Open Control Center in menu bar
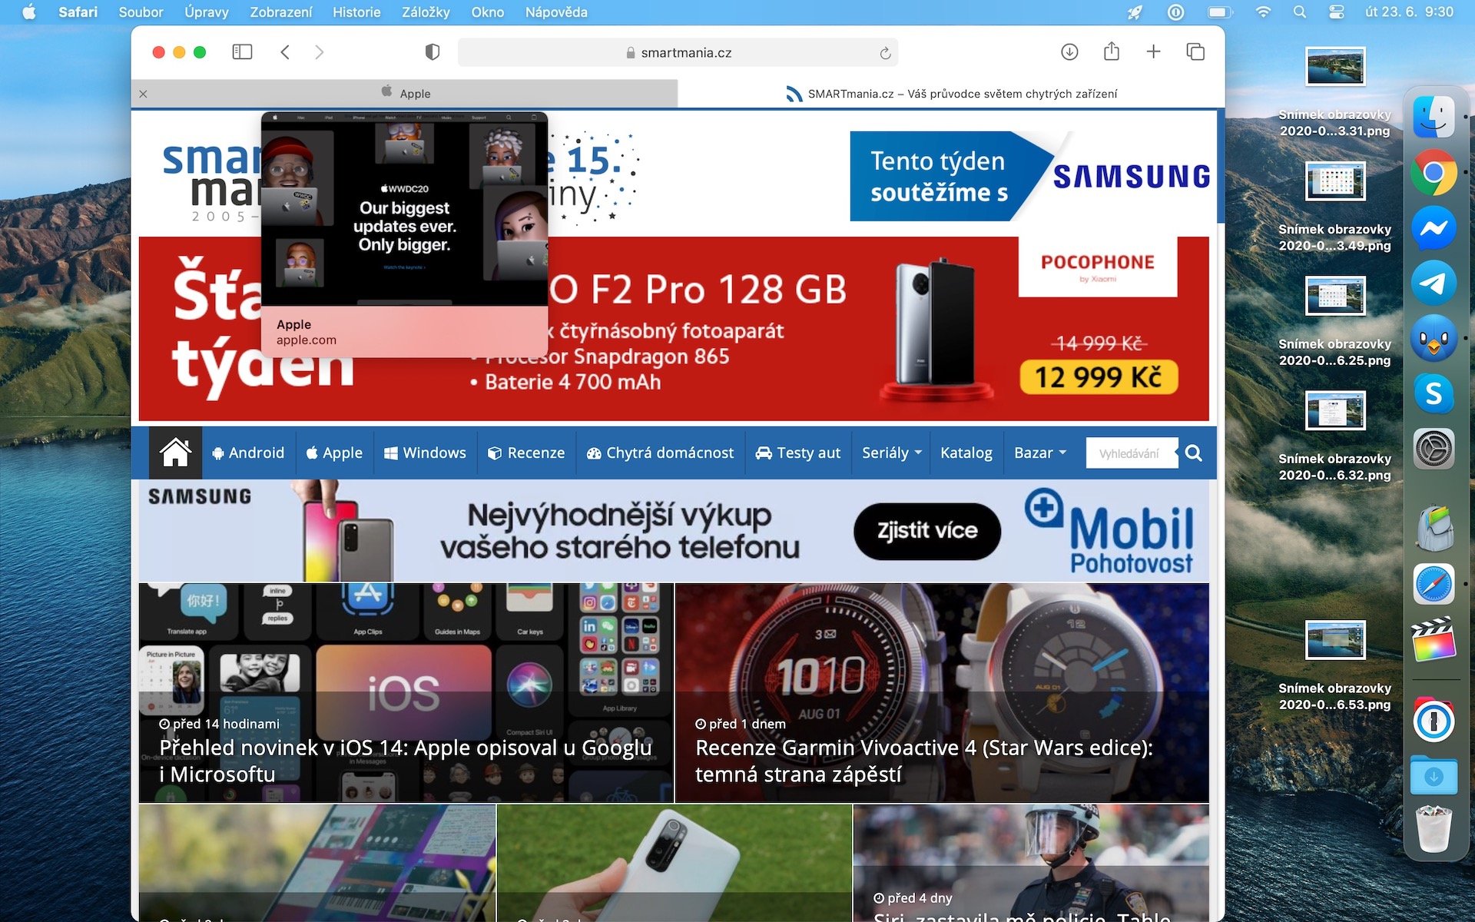This screenshot has height=922, width=1475. coord(1337,12)
